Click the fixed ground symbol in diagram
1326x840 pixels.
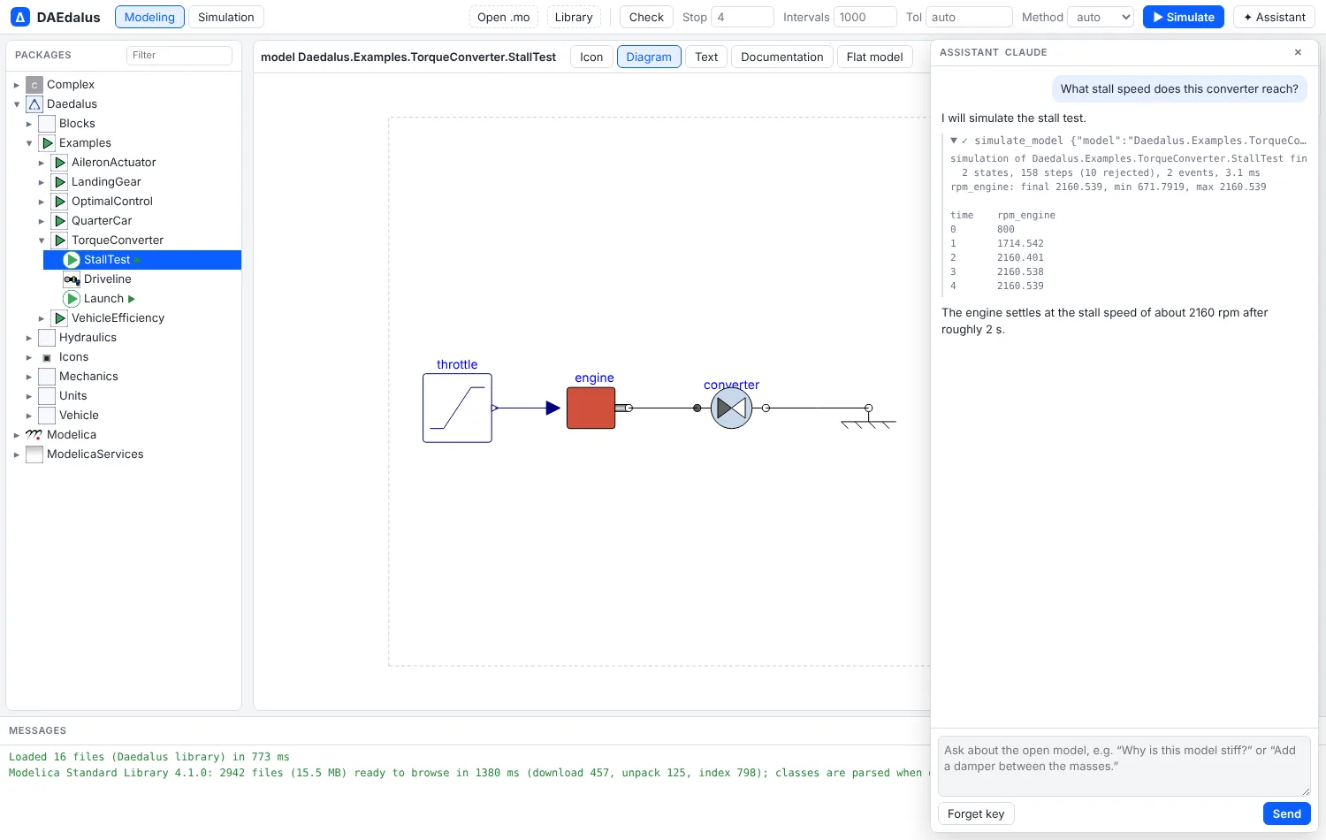coord(868,418)
